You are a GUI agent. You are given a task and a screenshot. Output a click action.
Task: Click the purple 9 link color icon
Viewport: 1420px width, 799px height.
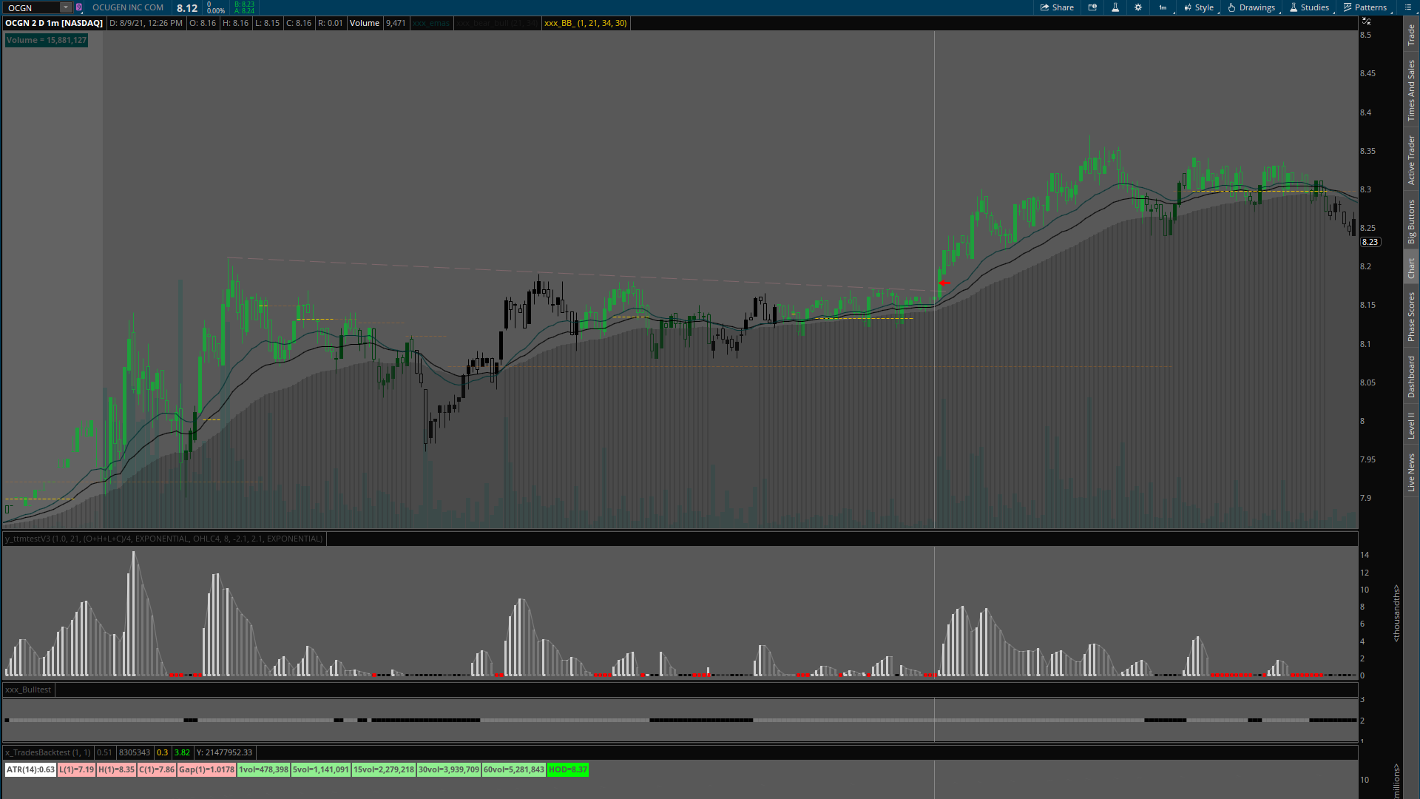click(79, 7)
